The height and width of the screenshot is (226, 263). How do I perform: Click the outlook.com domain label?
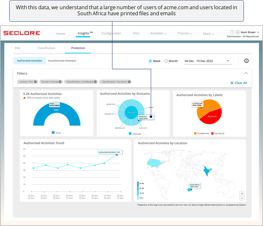point(109,114)
